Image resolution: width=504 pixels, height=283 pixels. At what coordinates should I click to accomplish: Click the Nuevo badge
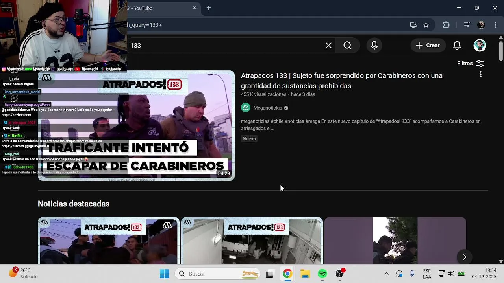249,139
